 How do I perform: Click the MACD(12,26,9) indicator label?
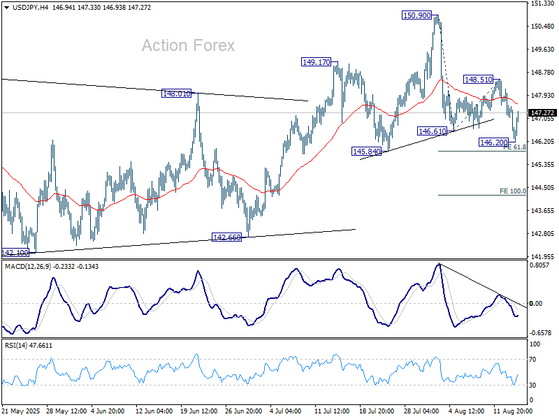click(x=28, y=267)
